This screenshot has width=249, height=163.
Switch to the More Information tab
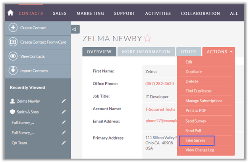146,52
